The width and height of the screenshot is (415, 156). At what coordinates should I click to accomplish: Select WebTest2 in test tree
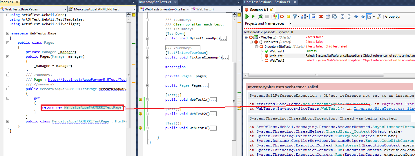tap(277, 56)
